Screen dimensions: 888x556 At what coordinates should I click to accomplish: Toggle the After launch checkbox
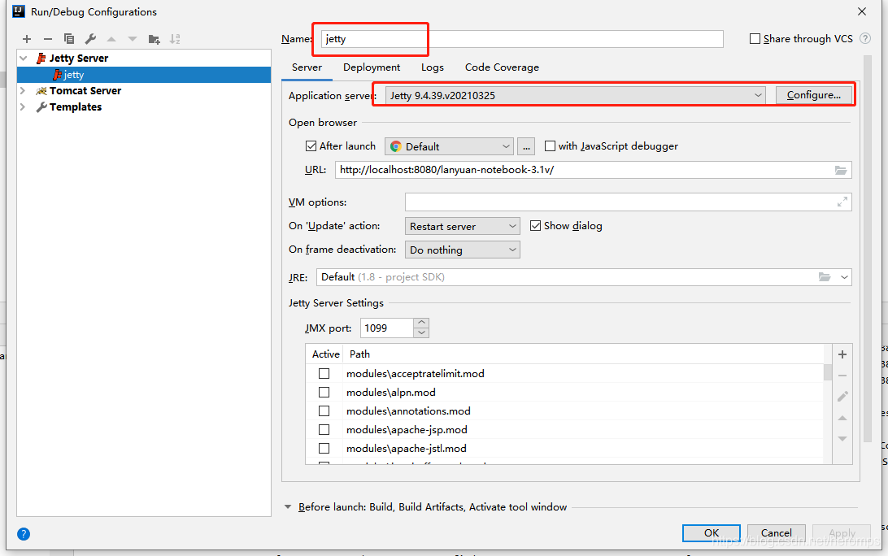click(x=311, y=146)
